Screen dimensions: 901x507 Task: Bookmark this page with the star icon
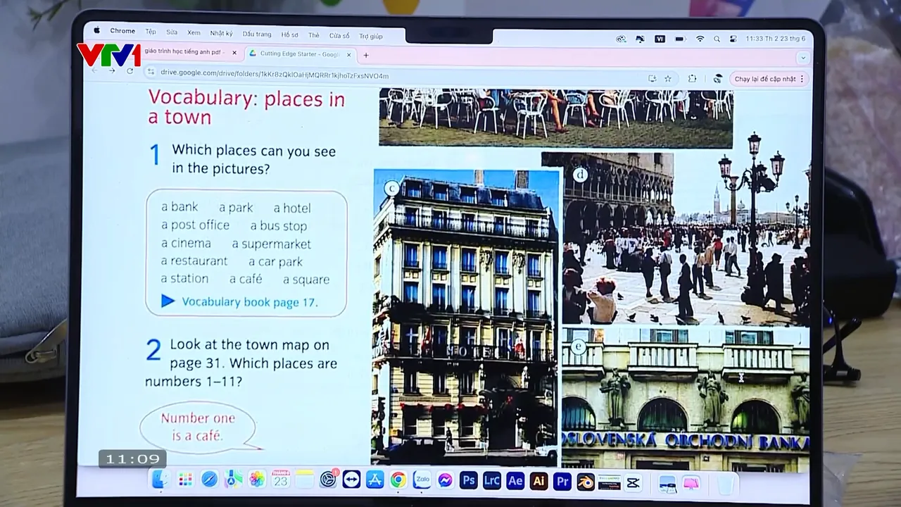[x=667, y=78]
